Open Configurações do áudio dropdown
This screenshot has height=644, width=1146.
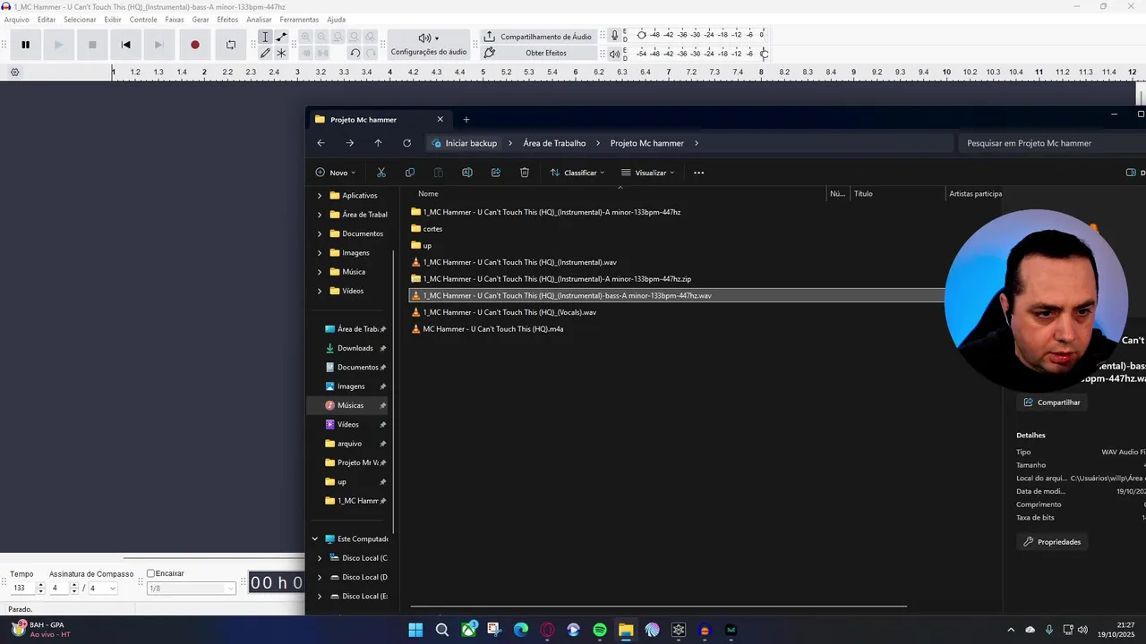[x=428, y=45]
